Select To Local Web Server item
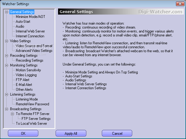 (31, 124)
